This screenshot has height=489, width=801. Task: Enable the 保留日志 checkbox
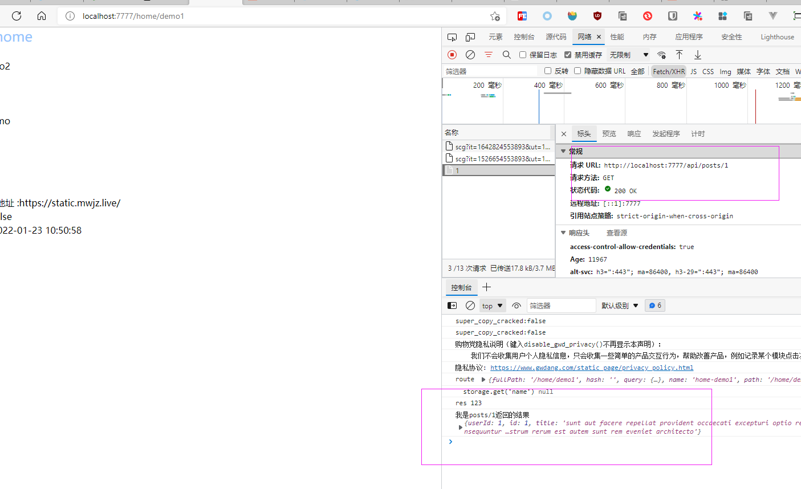pyautogui.click(x=523, y=55)
